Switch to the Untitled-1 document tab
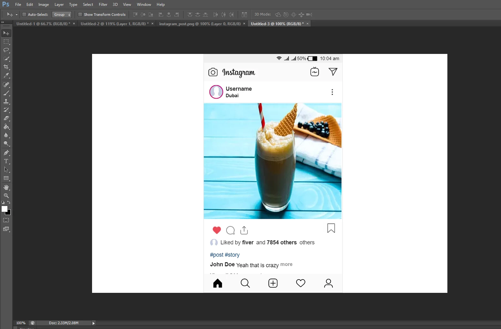Image resolution: width=501 pixels, height=329 pixels. tap(43, 24)
